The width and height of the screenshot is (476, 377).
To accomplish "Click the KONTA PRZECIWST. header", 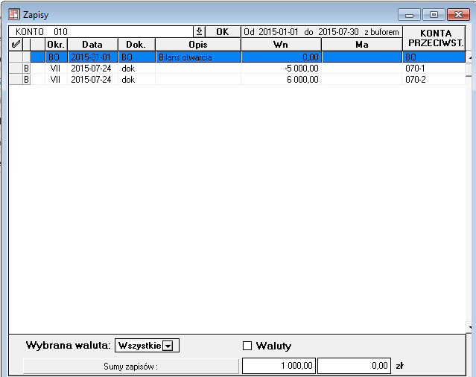I will coord(434,38).
